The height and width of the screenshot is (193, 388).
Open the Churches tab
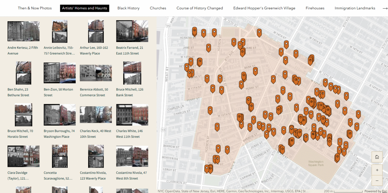point(158,8)
